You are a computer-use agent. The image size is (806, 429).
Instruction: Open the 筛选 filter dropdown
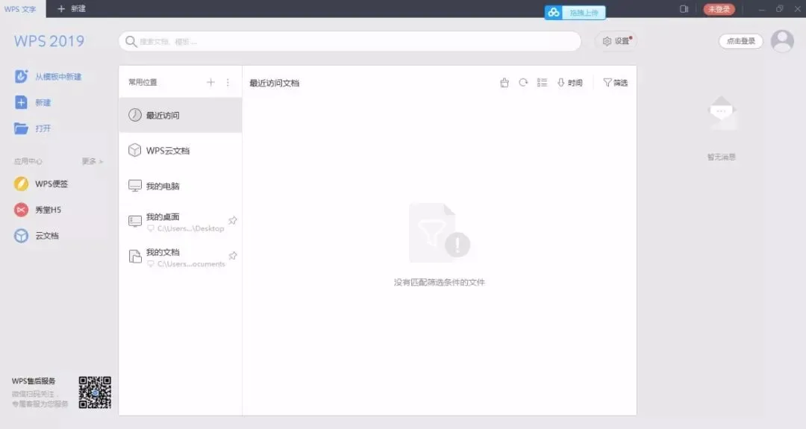click(615, 83)
